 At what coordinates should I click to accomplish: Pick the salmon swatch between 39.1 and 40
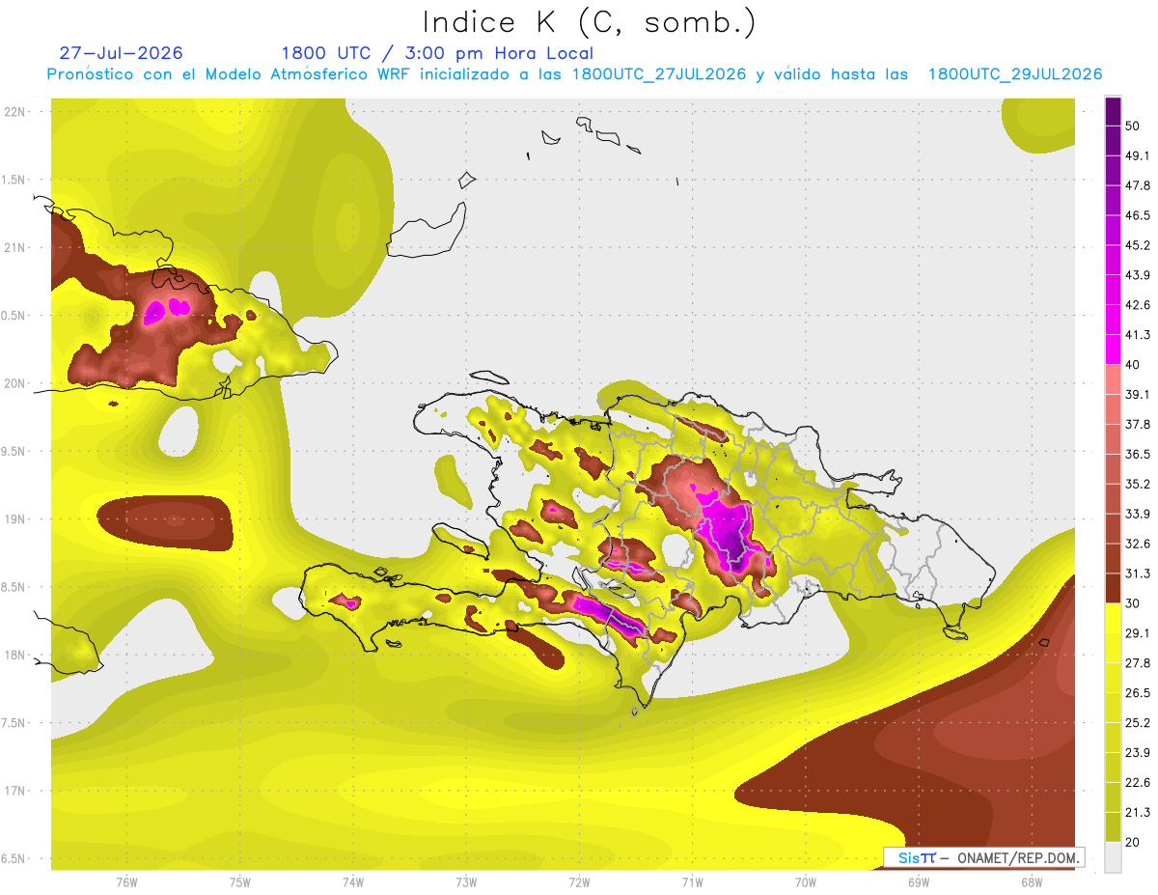coord(1114,379)
